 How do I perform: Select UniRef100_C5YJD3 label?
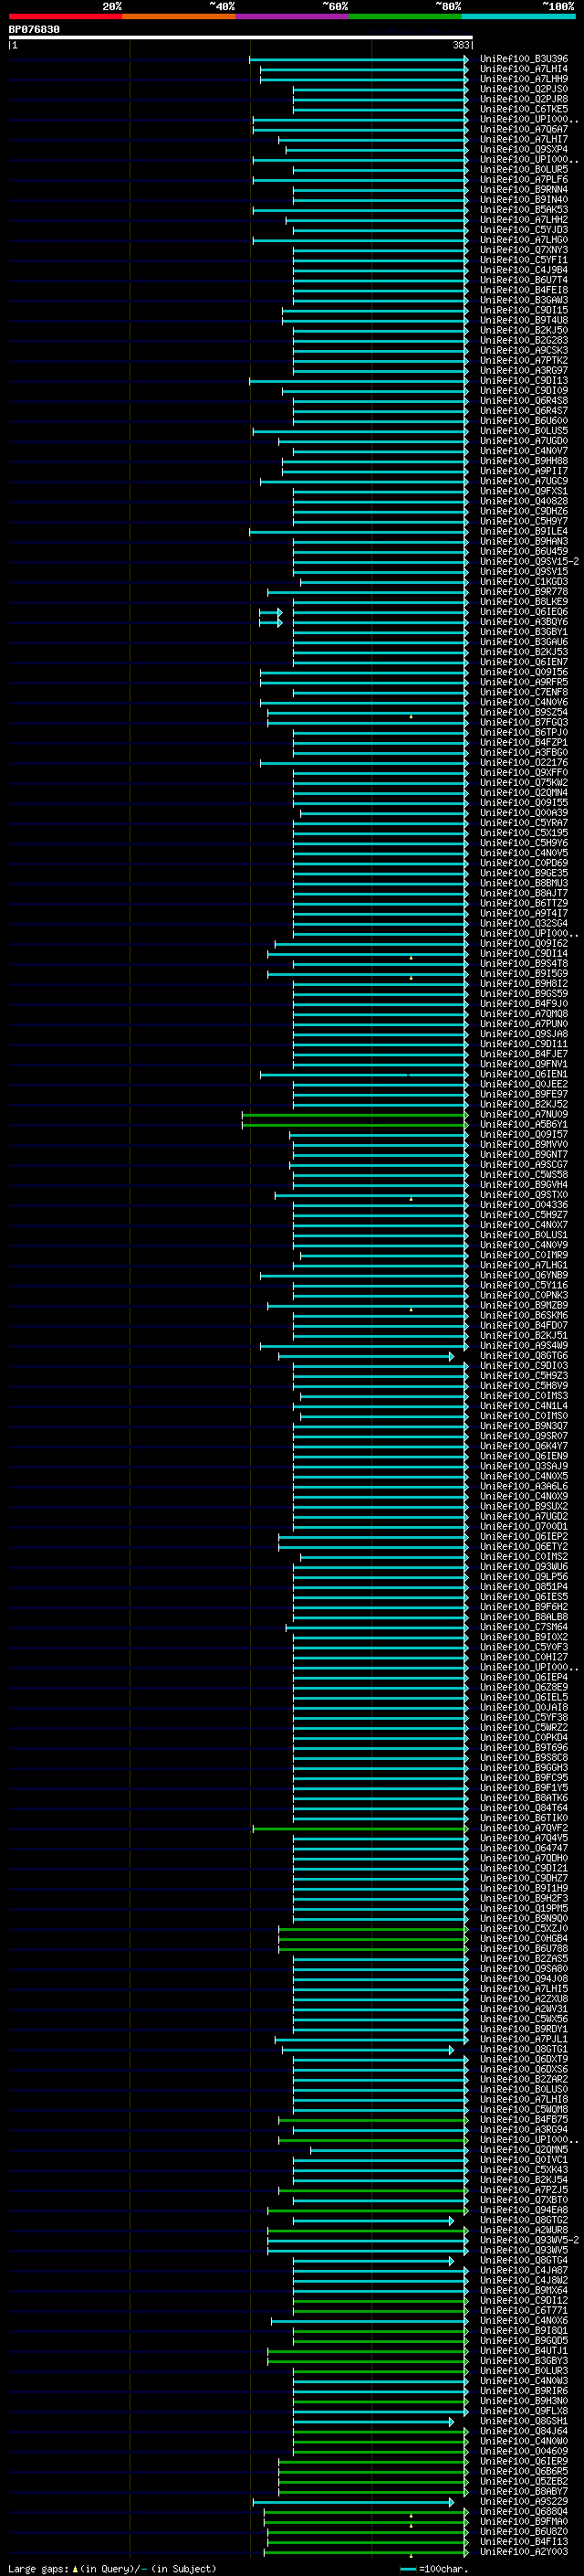(523, 230)
